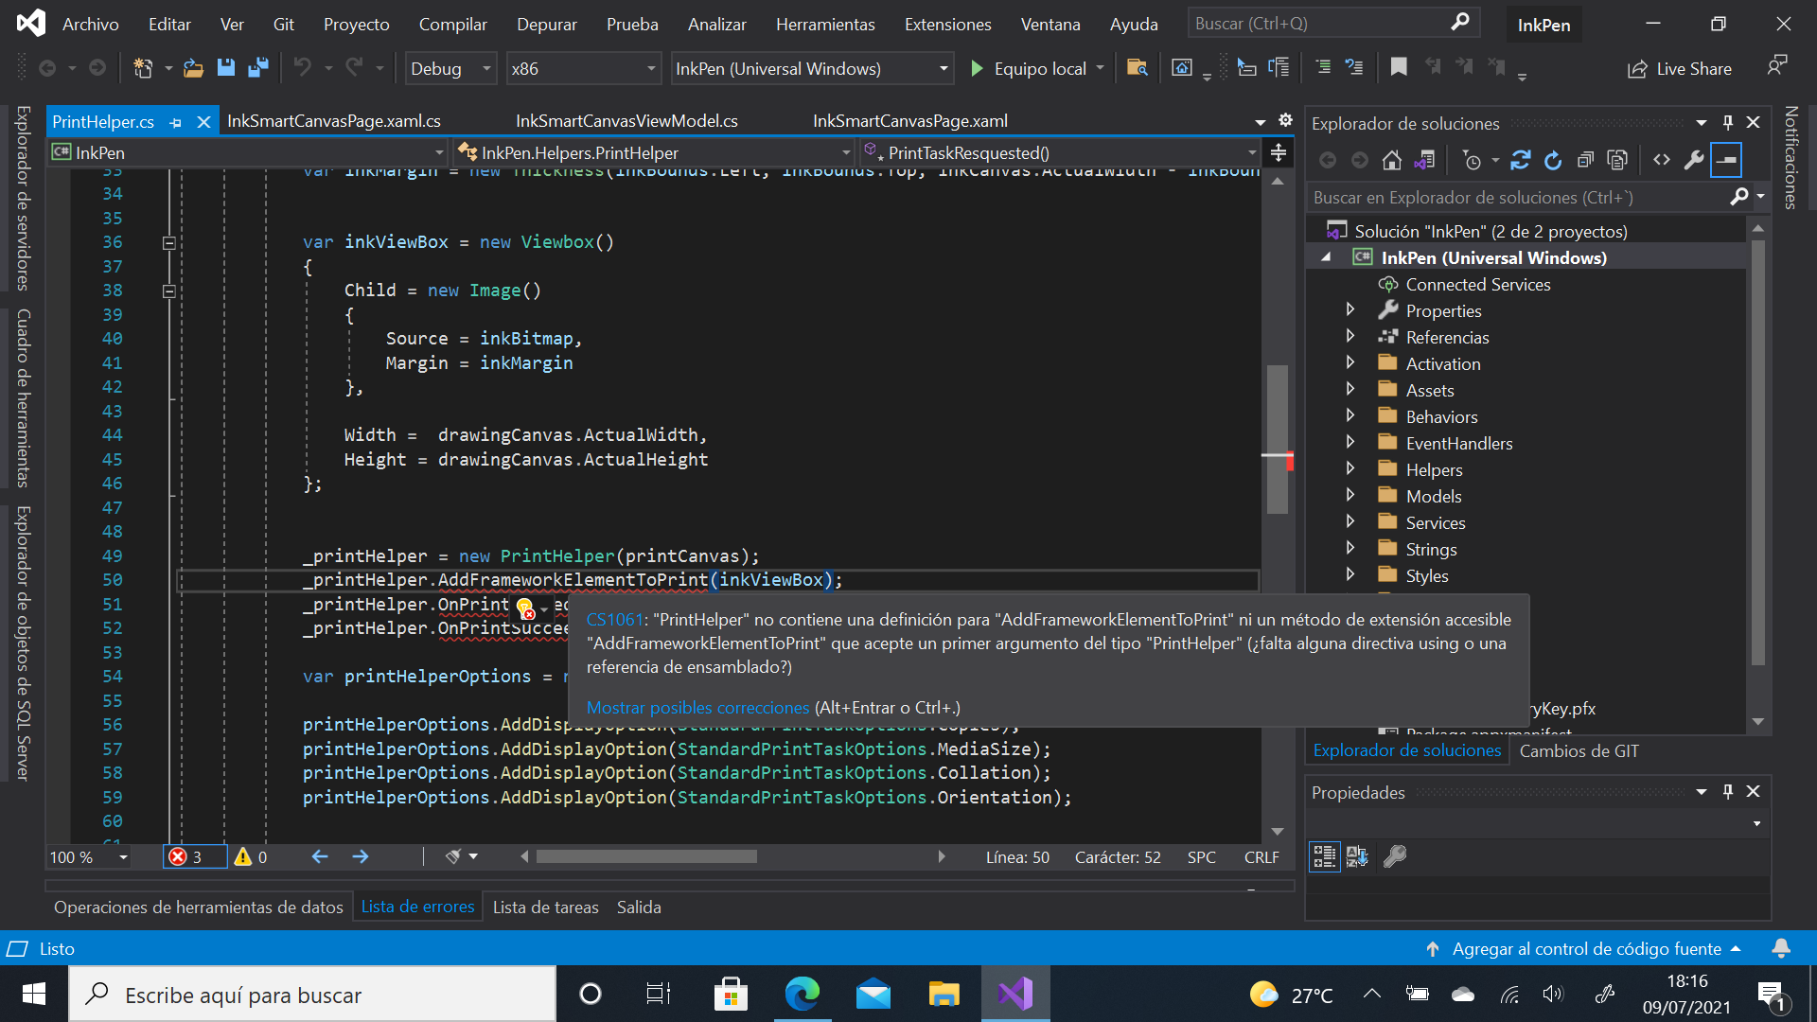Image resolution: width=1817 pixels, height=1022 pixels.
Task: Switch to Cambios de GIT tab
Action: point(1579,750)
